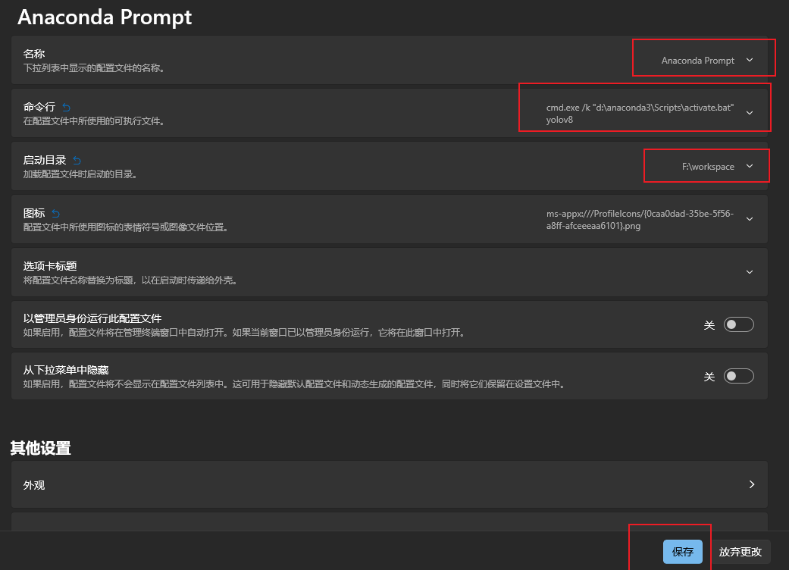Click the Anaconda Prompt name value
This screenshot has height=570, width=789.
(x=697, y=61)
